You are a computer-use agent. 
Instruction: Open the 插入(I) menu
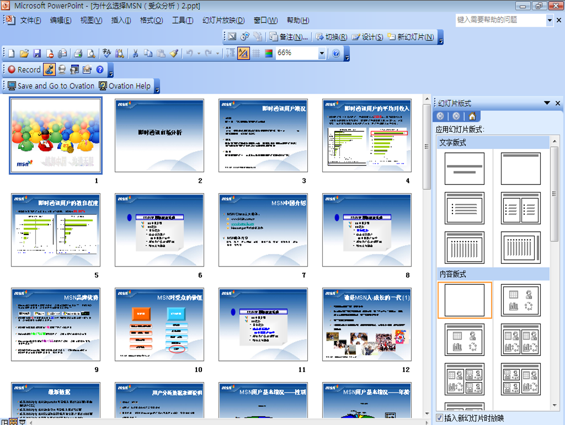pos(121,20)
